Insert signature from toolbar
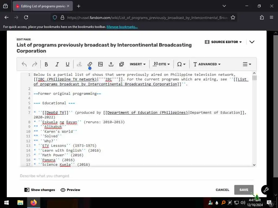The image size is (278, 208). click(79, 64)
